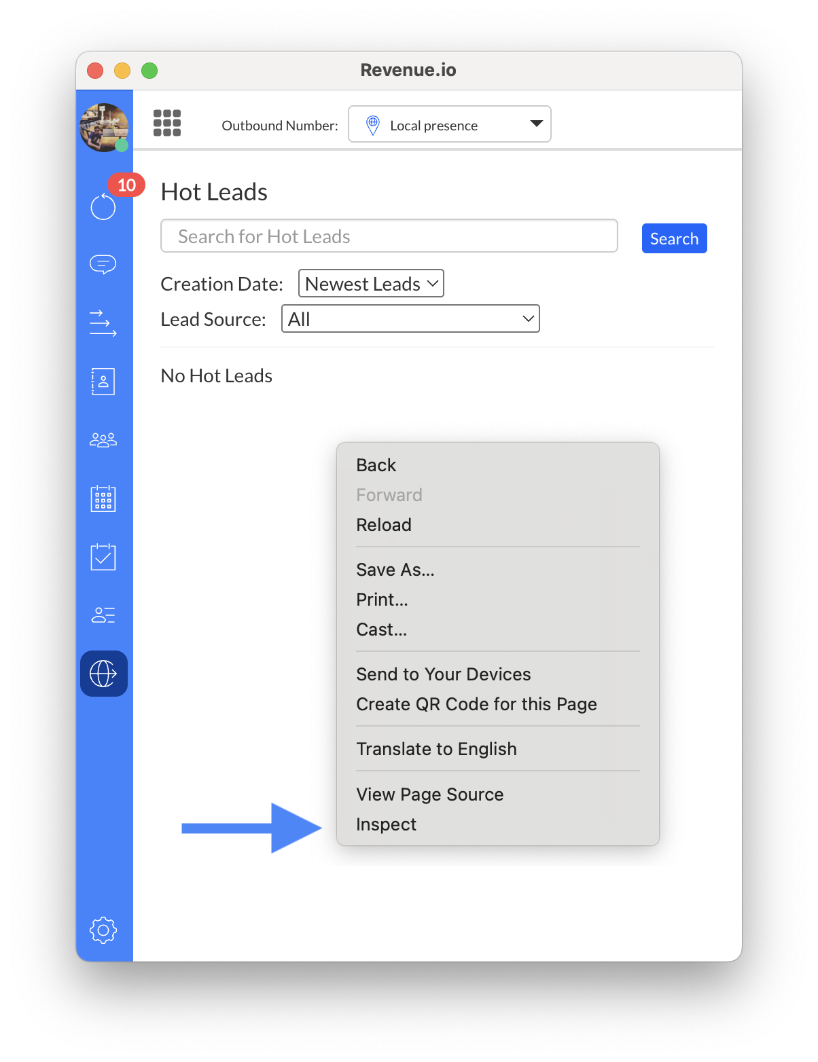Viewport: 818px width, 1062px height.
Task: Choose Inspect from the context menu
Action: pyautogui.click(x=387, y=824)
